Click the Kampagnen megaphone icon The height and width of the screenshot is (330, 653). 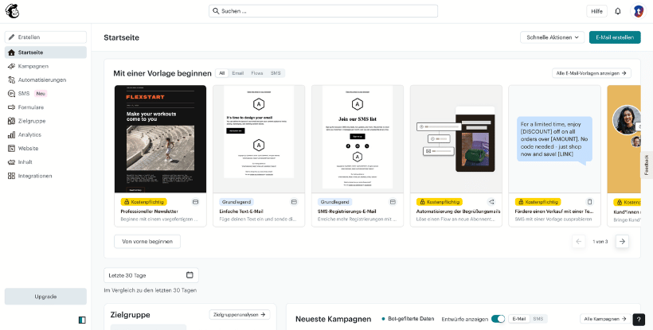(x=12, y=66)
